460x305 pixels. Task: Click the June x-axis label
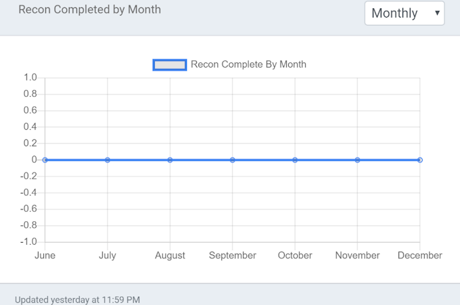pos(45,256)
